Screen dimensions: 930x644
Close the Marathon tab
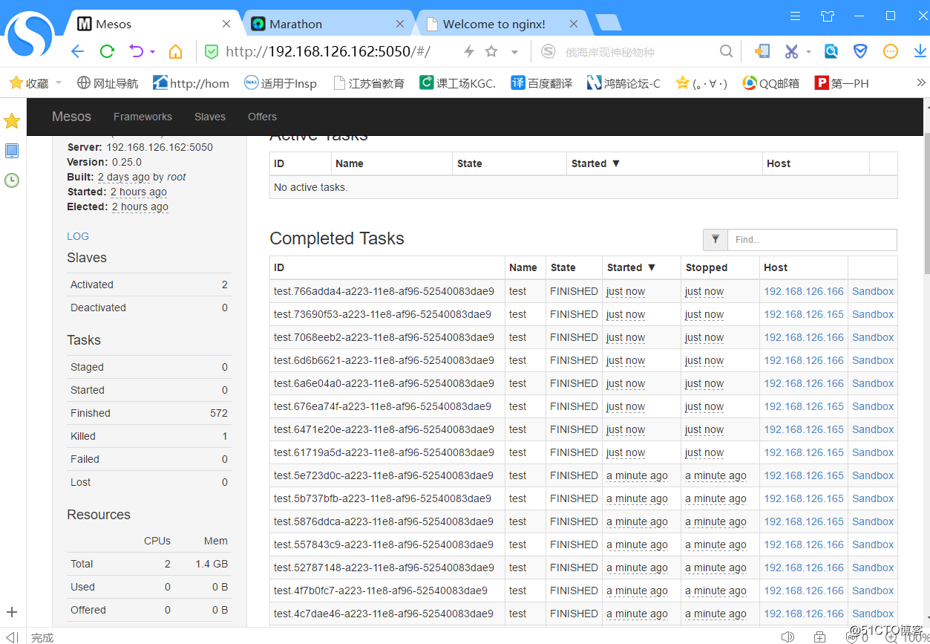click(400, 24)
